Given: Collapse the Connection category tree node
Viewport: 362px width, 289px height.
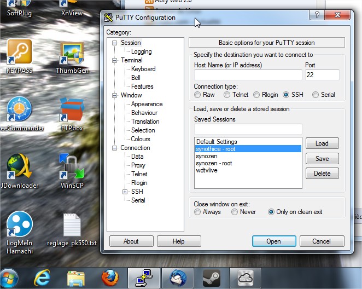Looking at the screenshot, I should [x=115, y=148].
